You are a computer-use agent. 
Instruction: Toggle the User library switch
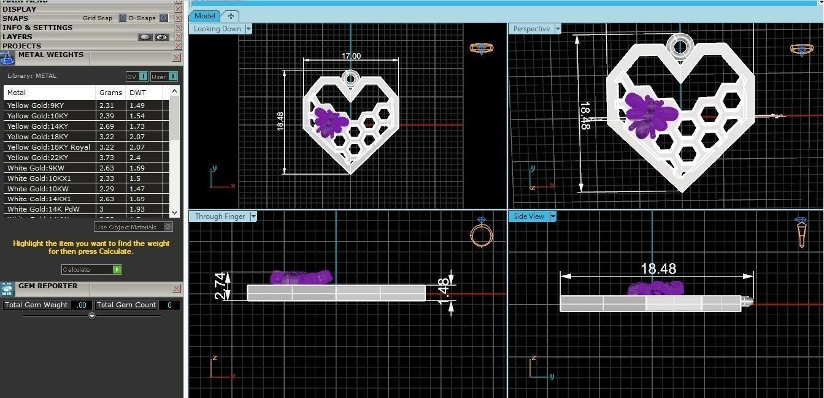tap(172, 77)
